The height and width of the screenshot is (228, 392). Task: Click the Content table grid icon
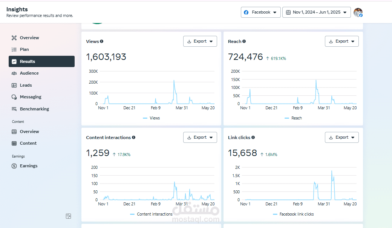[14, 143]
